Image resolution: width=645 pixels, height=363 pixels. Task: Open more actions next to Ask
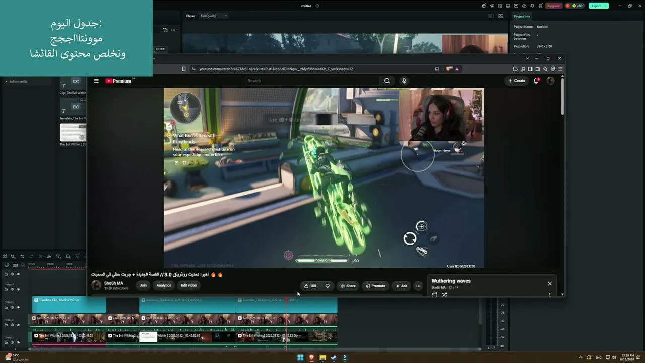click(418, 286)
